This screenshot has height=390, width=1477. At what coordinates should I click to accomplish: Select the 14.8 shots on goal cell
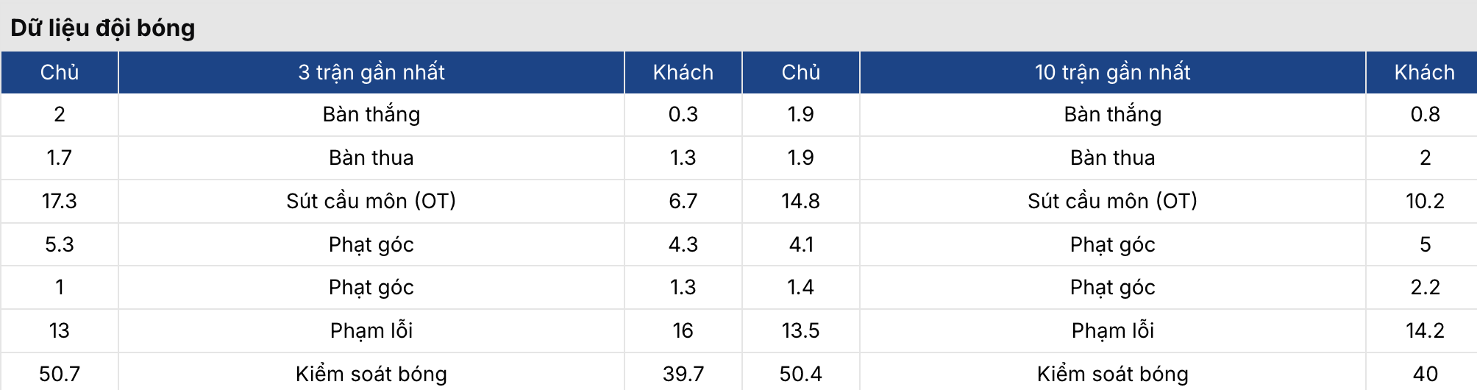[800, 201]
